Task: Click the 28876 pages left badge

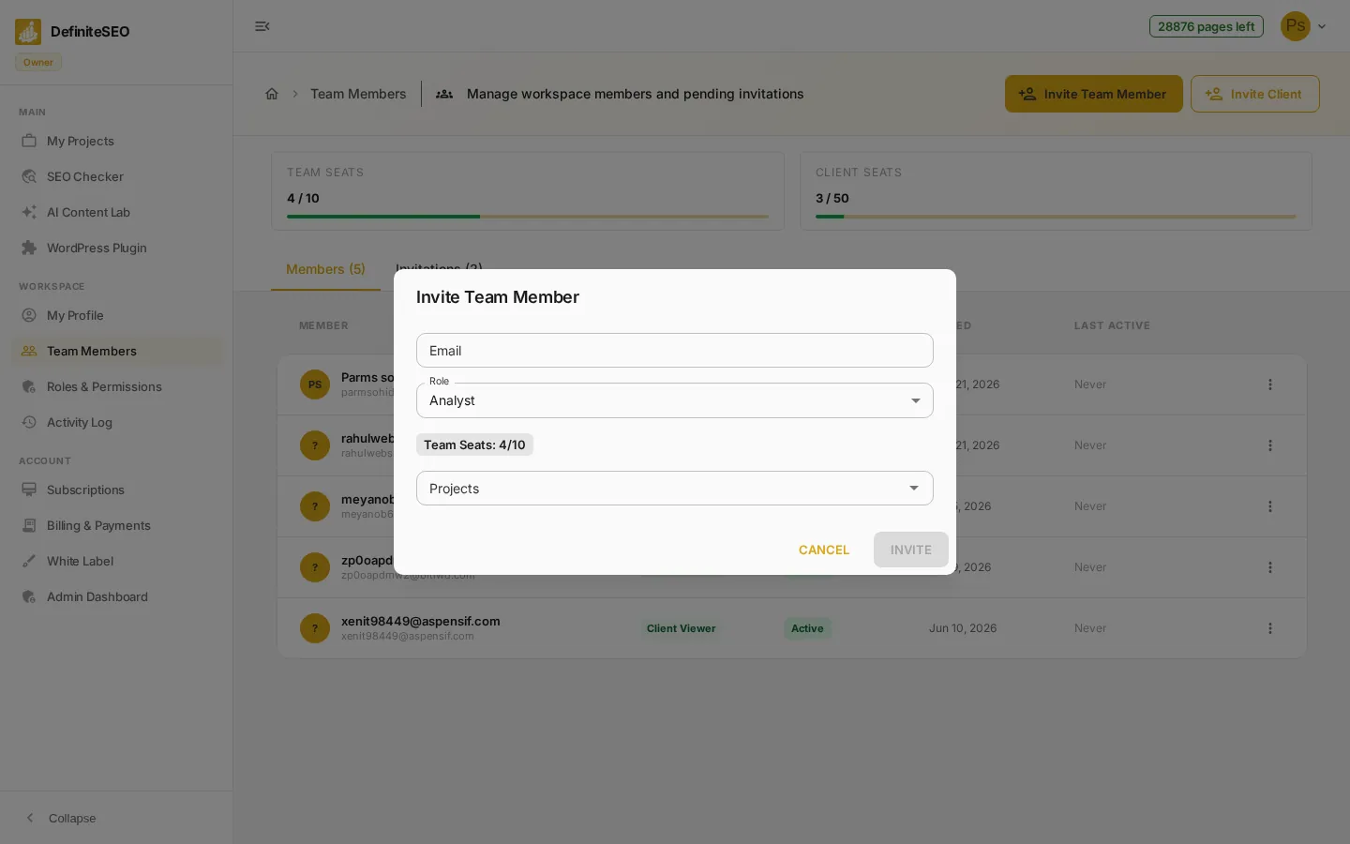Action: click(x=1207, y=26)
